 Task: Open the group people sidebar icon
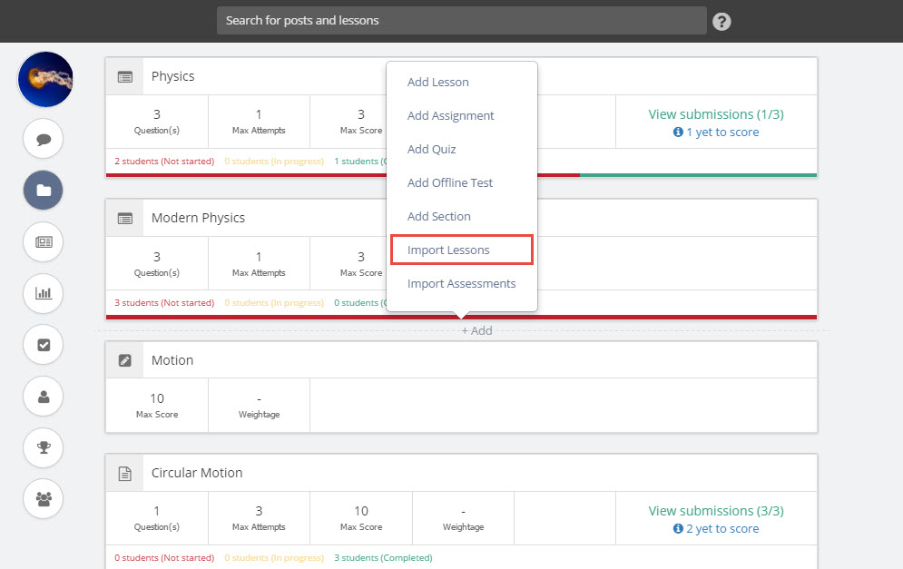coord(44,499)
